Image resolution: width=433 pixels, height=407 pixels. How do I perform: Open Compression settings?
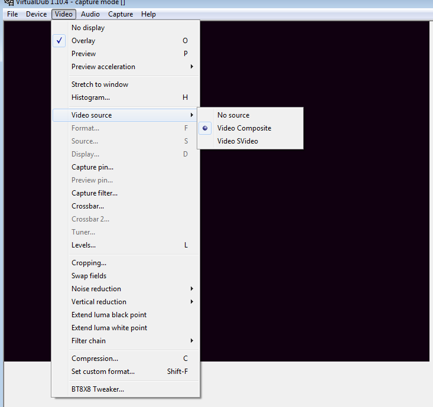[126, 359]
